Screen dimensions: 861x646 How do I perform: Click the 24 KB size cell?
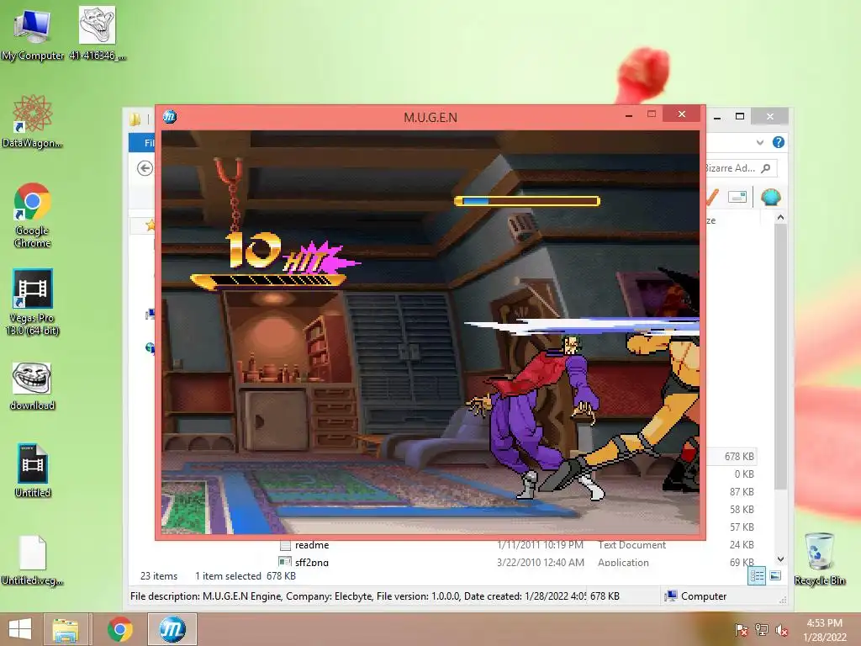coord(742,544)
